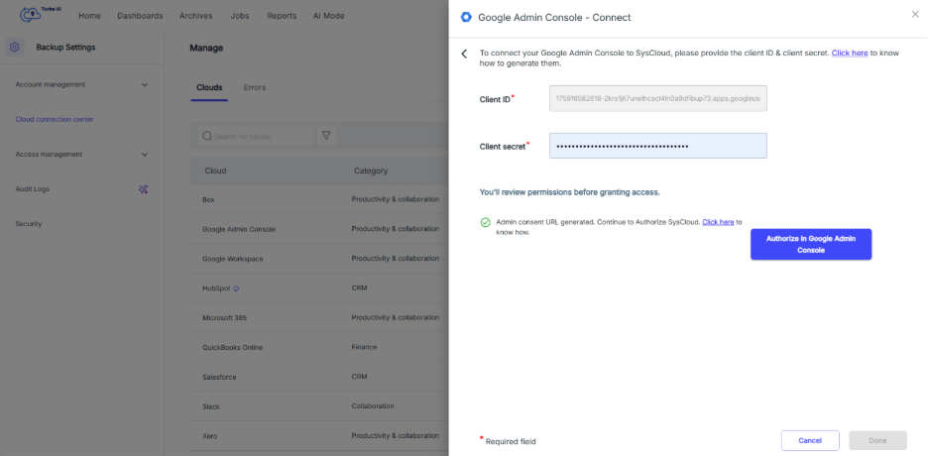
Task: Click the Client ID field
Action: tap(657, 98)
